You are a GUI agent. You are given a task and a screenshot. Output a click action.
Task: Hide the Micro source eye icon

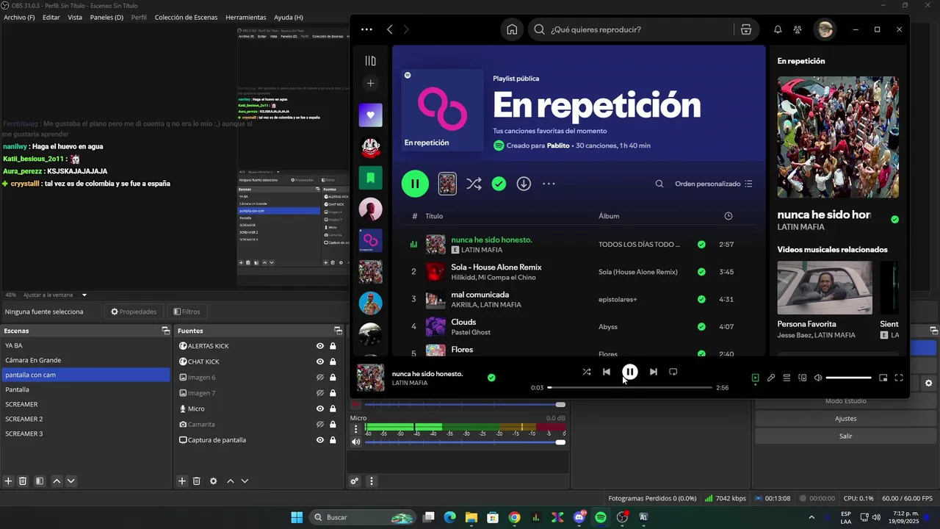pyautogui.click(x=320, y=409)
